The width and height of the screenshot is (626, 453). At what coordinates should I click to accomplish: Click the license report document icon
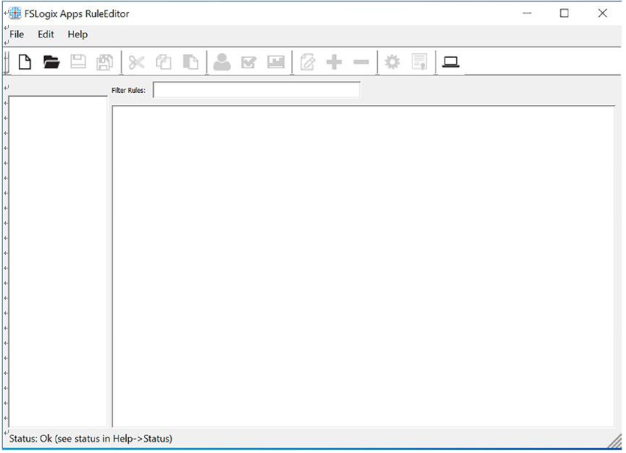(x=419, y=62)
